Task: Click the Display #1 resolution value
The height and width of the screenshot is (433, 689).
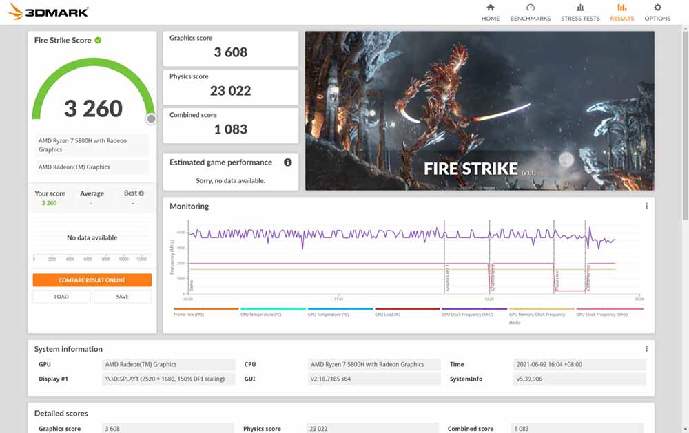Action: (169, 379)
